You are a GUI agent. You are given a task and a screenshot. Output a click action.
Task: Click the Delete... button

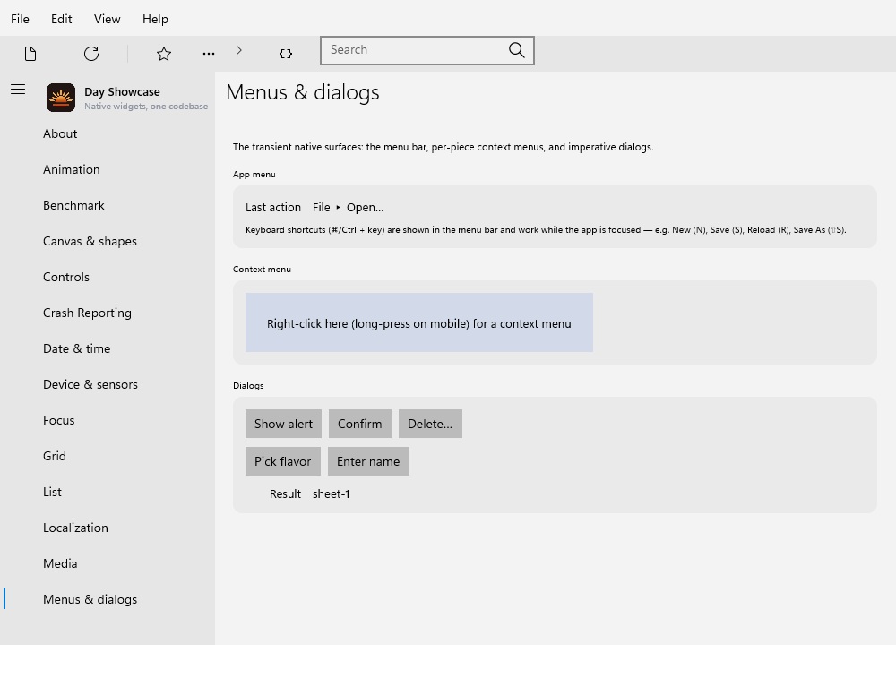(x=430, y=424)
